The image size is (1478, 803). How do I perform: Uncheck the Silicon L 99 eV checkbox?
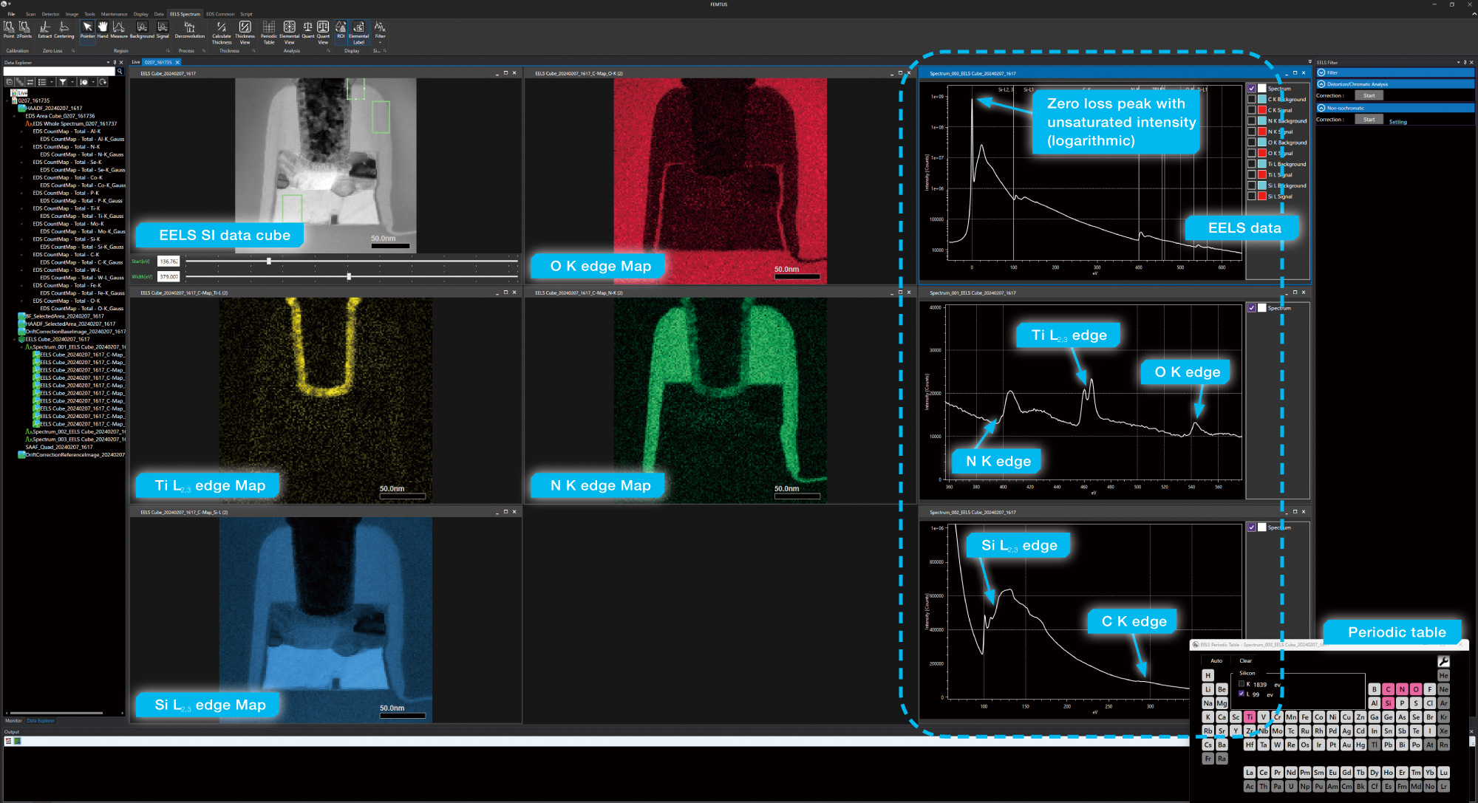1242,694
